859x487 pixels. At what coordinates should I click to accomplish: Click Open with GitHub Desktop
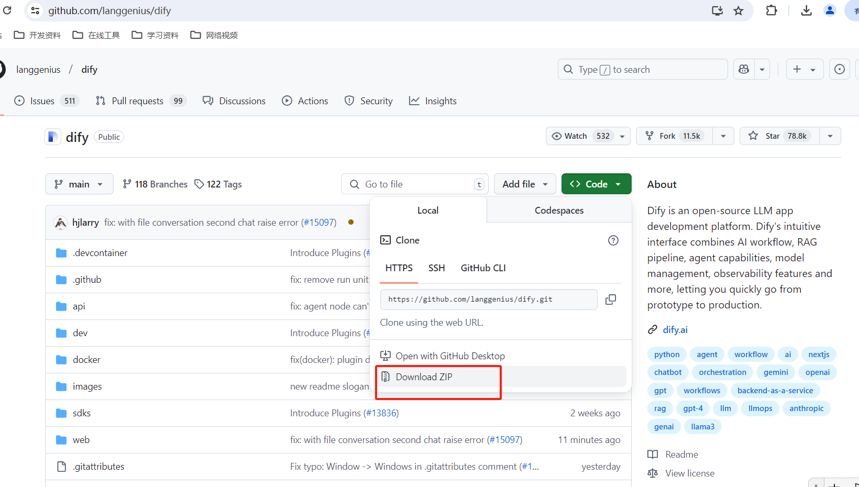(501, 356)
